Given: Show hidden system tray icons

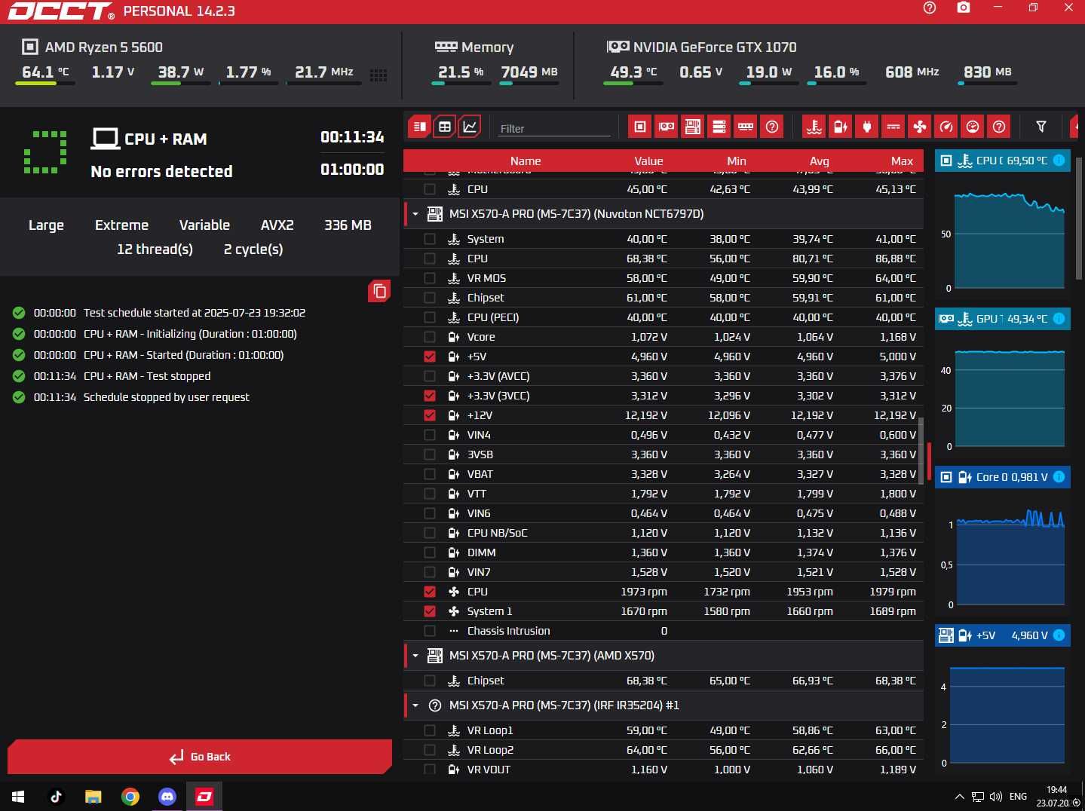Looking at the screenshot, I should (959, 797).
